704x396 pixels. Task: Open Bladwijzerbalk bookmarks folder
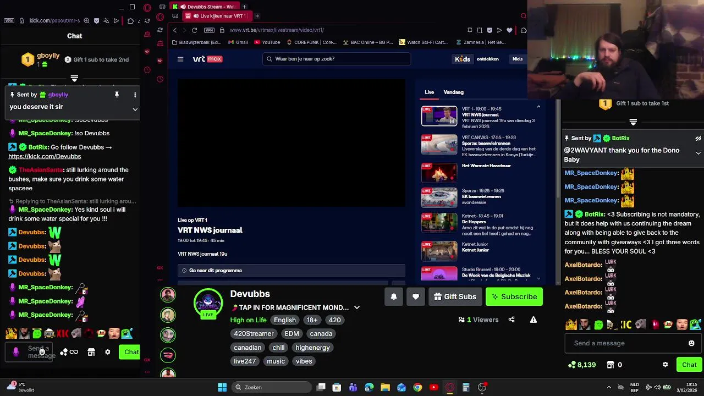pos(196,42)
